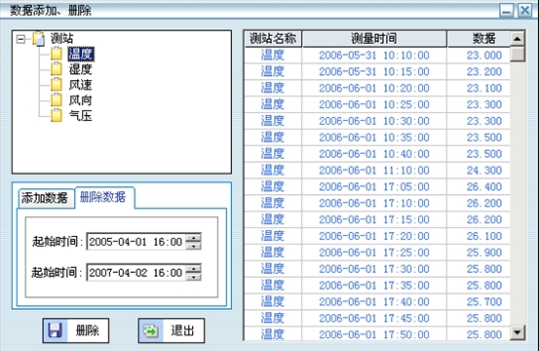Select the 测站 root label

61,38
